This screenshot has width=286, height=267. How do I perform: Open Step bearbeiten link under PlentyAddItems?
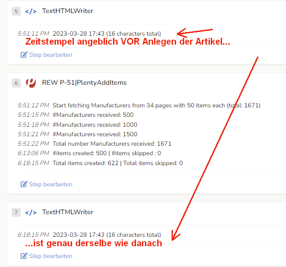[x=46, y=184]
